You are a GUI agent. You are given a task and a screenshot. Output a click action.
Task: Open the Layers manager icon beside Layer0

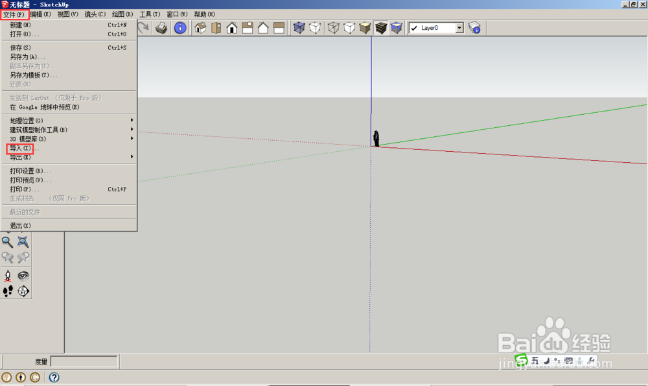[x=476, y=27]
